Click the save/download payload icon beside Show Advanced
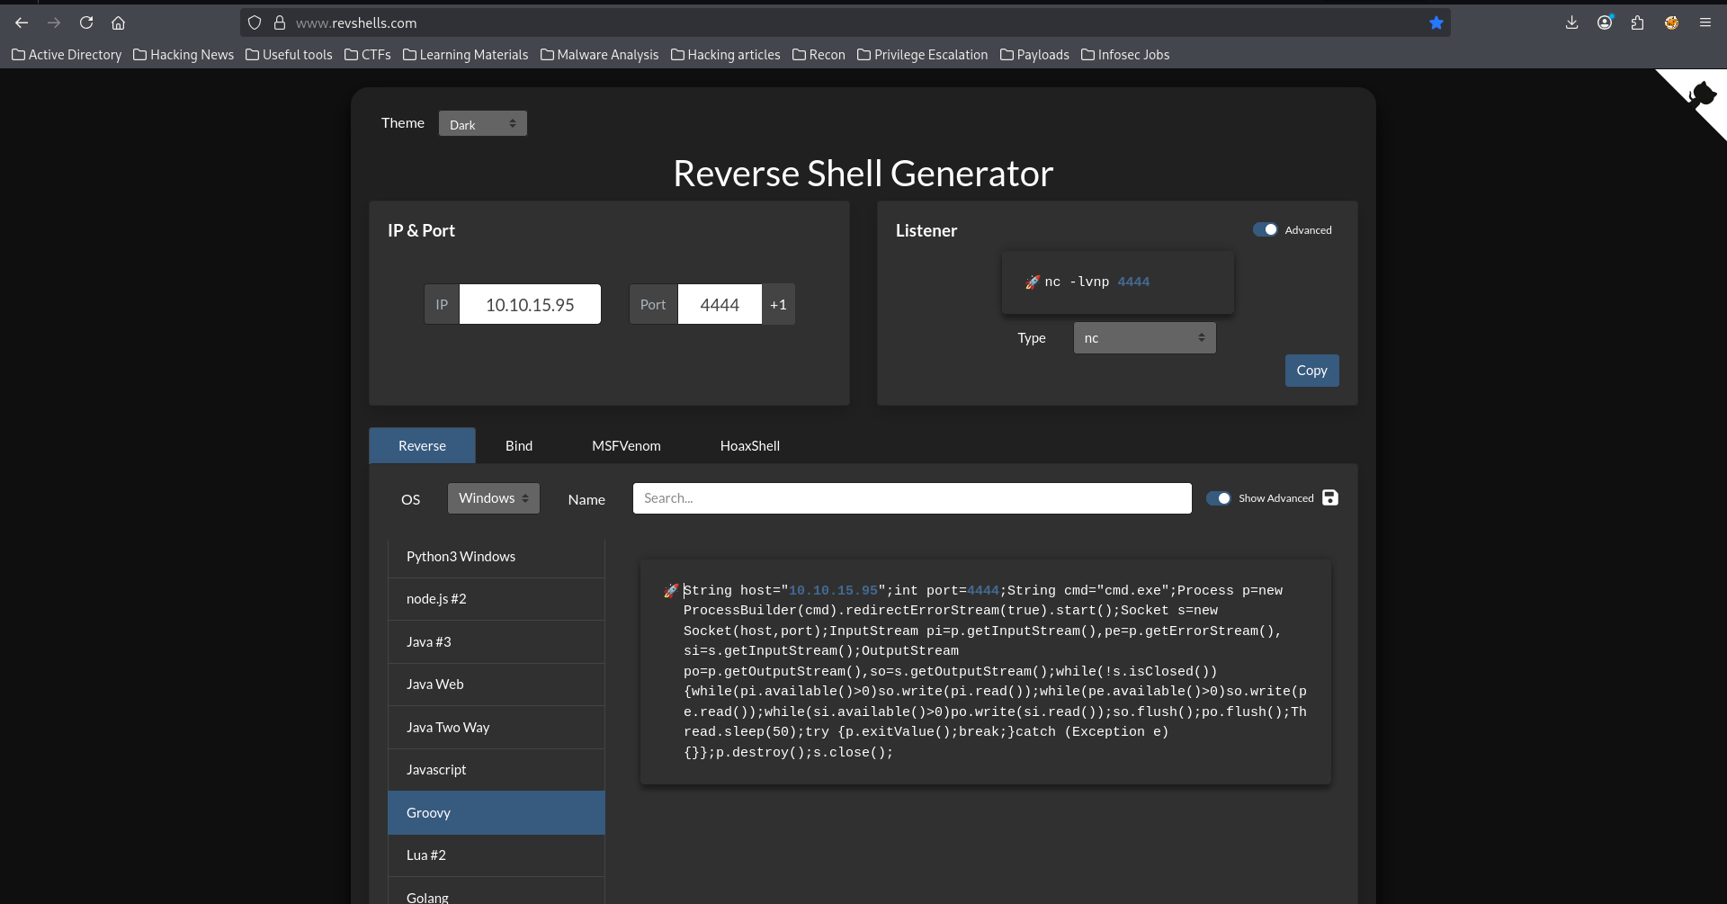Viewport: 1727px width, 904px height. [1331, 497]
